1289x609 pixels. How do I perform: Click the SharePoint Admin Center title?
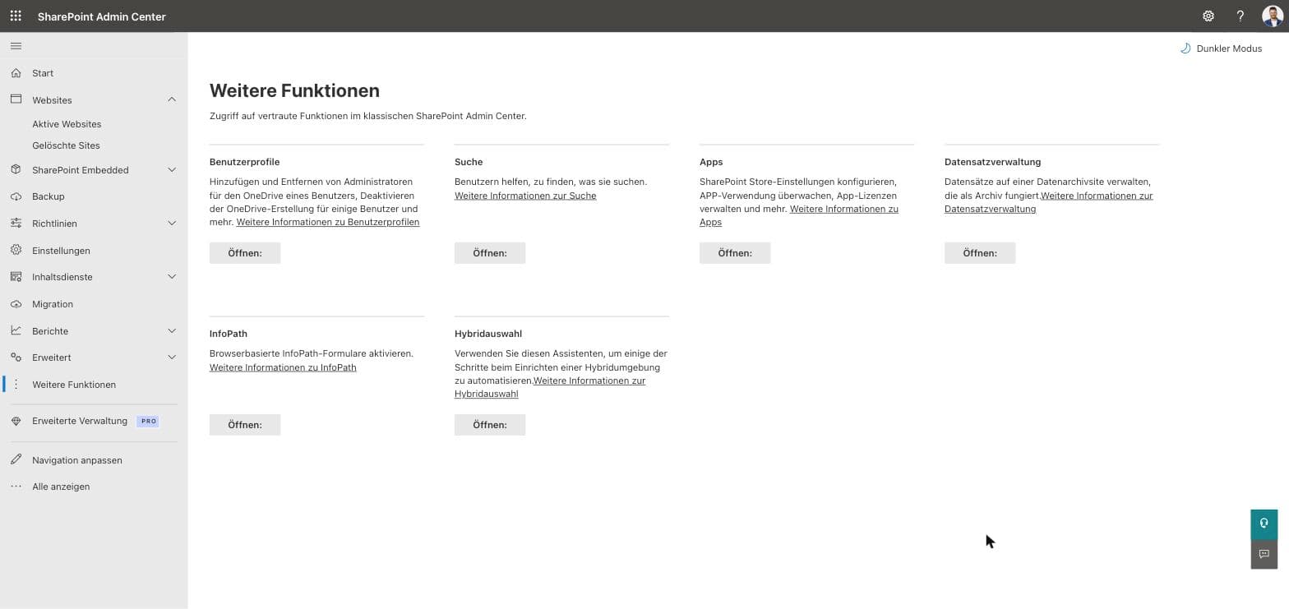102,16
